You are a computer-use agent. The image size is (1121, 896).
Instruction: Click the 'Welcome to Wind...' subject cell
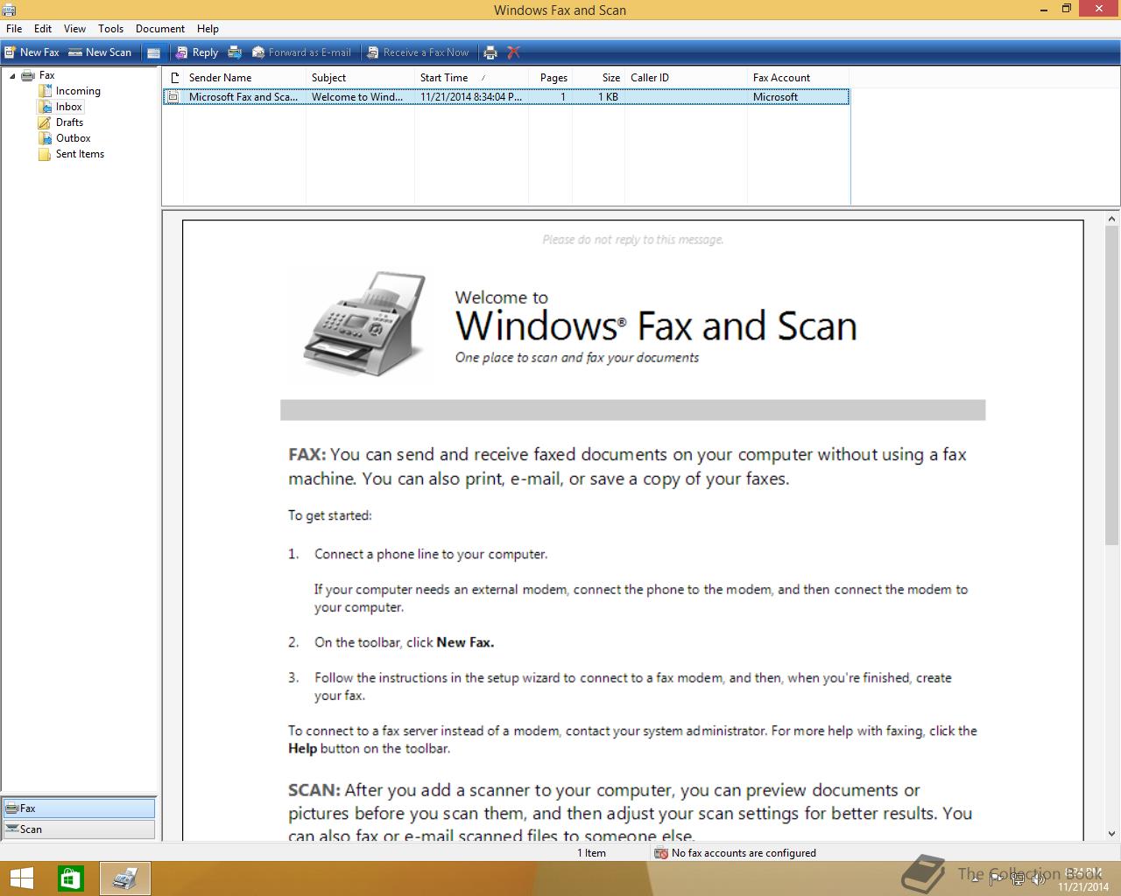pos(357,97)
